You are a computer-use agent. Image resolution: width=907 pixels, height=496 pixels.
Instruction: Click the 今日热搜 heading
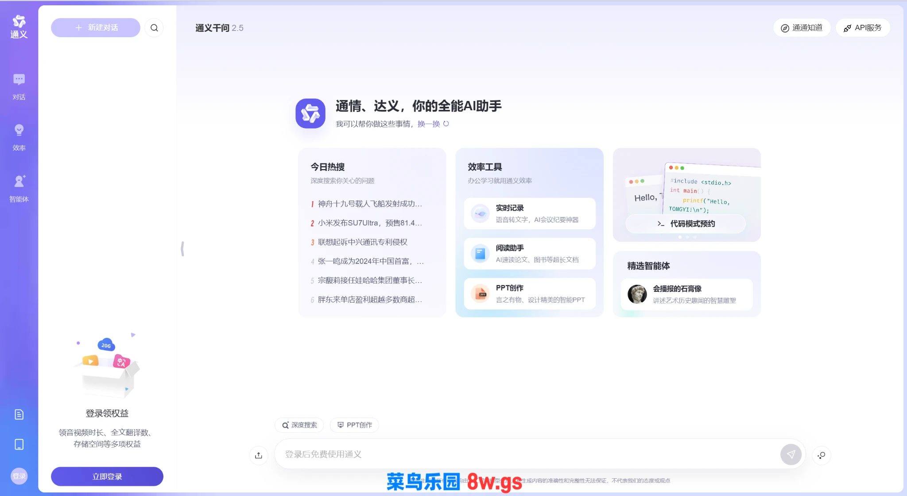[x=327, y=167]
